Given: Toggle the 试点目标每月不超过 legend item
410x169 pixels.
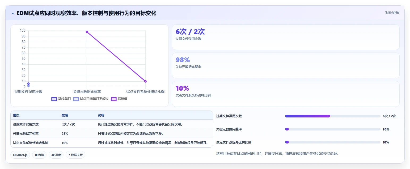Looking at the screenshot, I should click(x=91, y=99).
